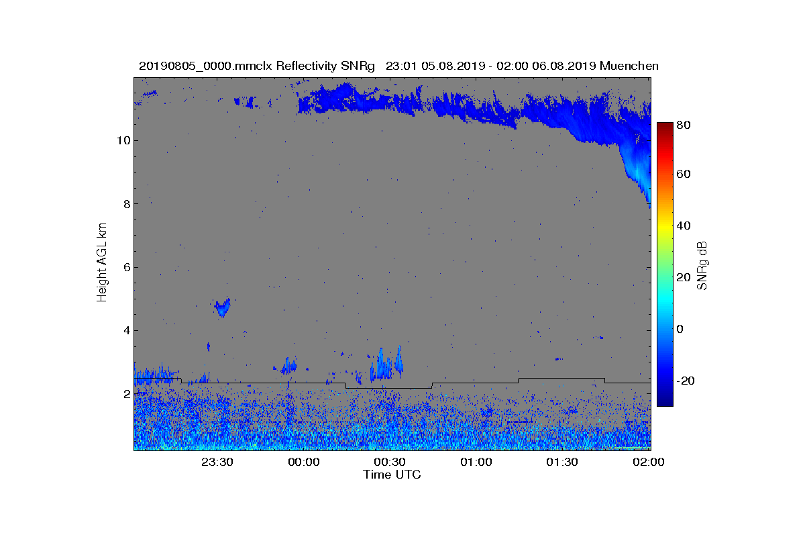Screen dimensions: 805x537
Task: Click the colorbar label '80'
Action: pos(684,125)
